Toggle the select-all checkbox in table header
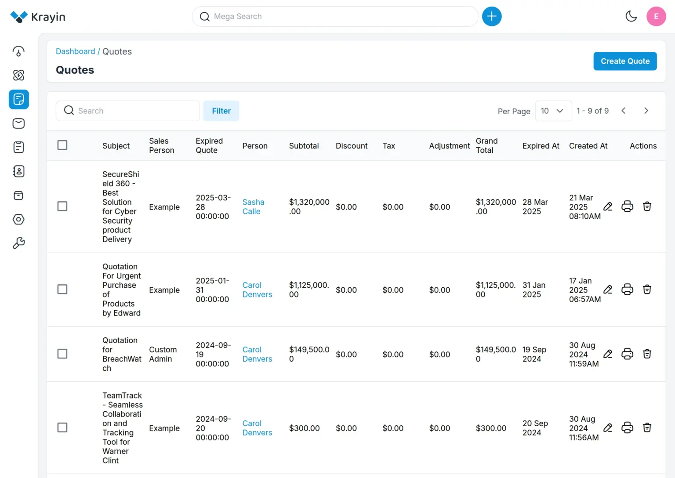675x478 pixels. [62, 145]
